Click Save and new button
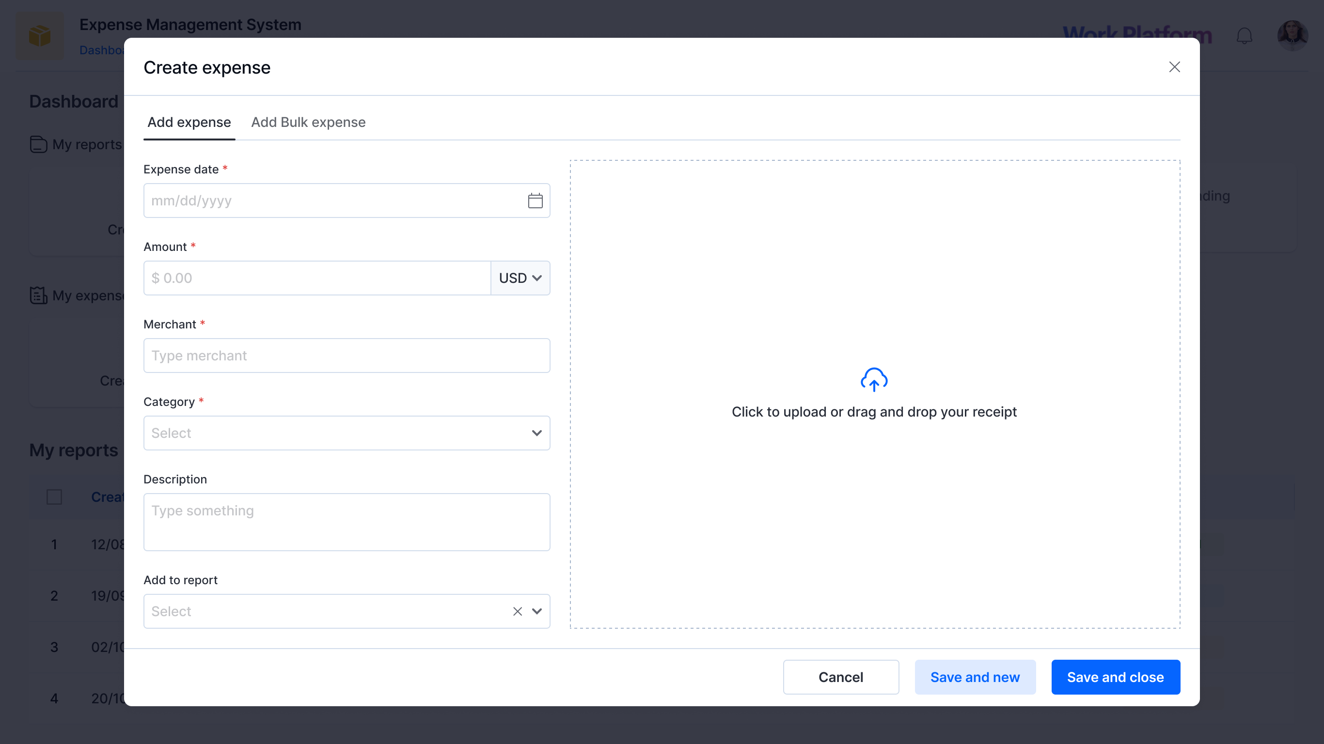This screenshot has width=1324, height=744. coord(975,677)
